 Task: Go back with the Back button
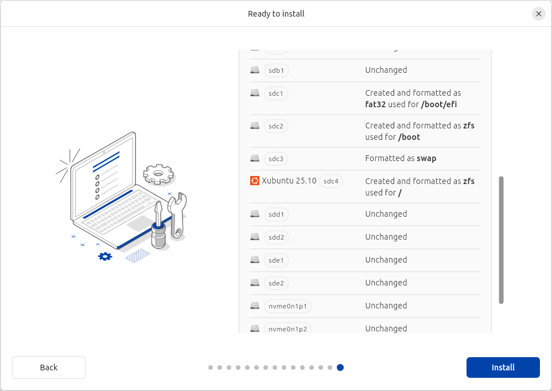point(49,367)
